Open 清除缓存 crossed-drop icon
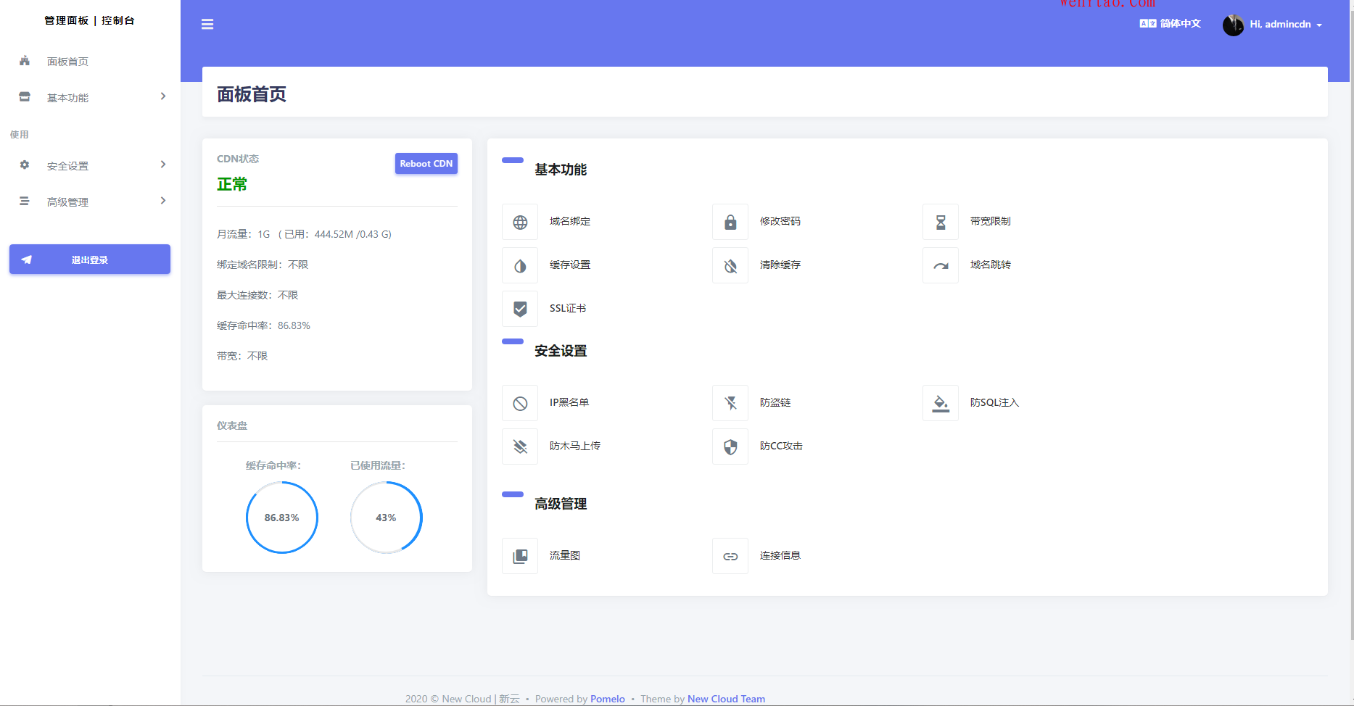1354x706 pixels. 730,265
